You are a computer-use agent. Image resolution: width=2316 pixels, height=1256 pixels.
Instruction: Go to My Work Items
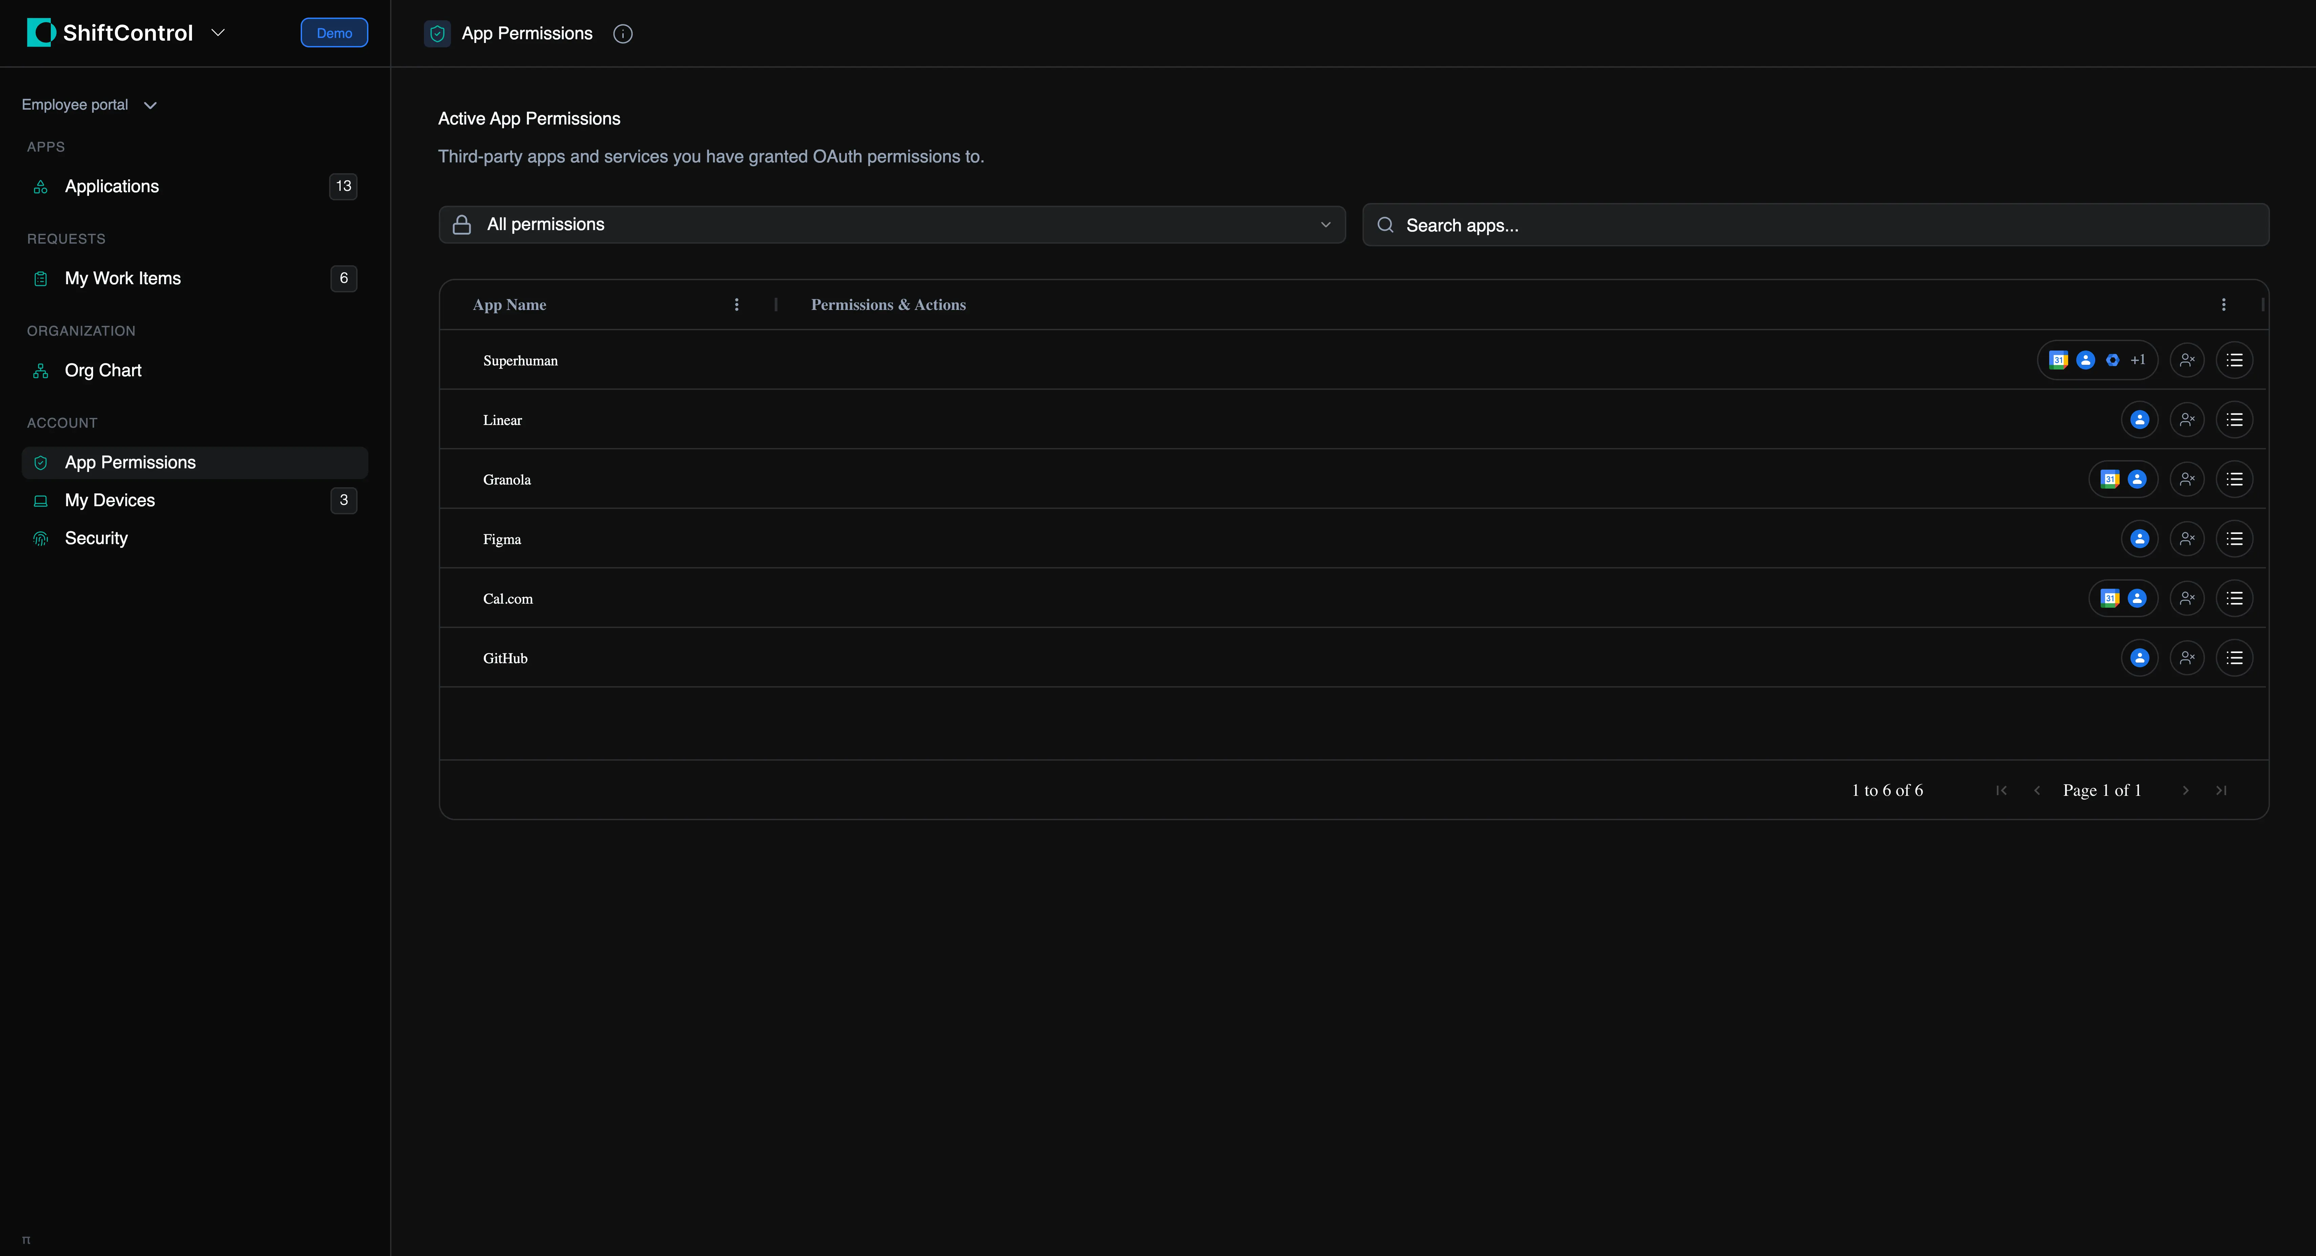[194, 278]
